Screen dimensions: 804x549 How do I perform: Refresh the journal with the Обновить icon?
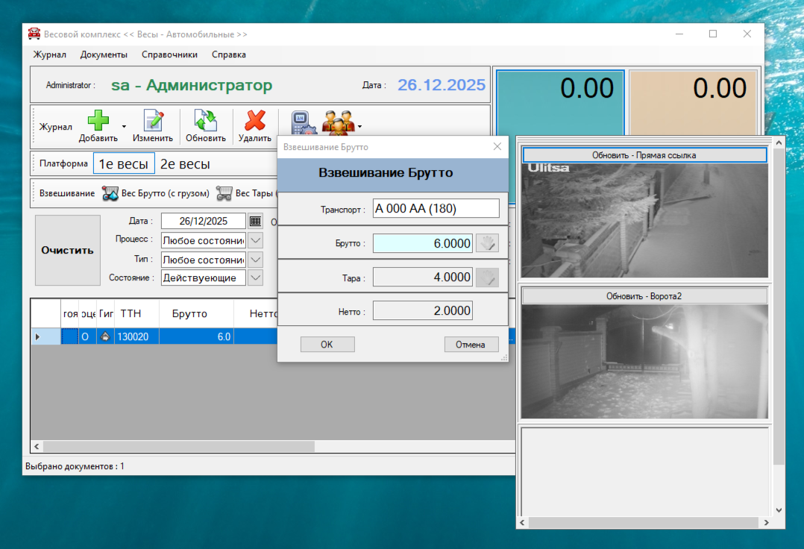205,121
